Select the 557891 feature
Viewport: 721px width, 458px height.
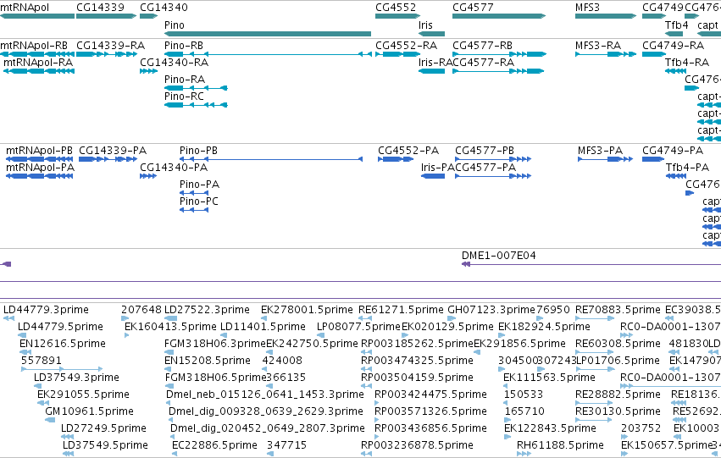click(62, 368)
